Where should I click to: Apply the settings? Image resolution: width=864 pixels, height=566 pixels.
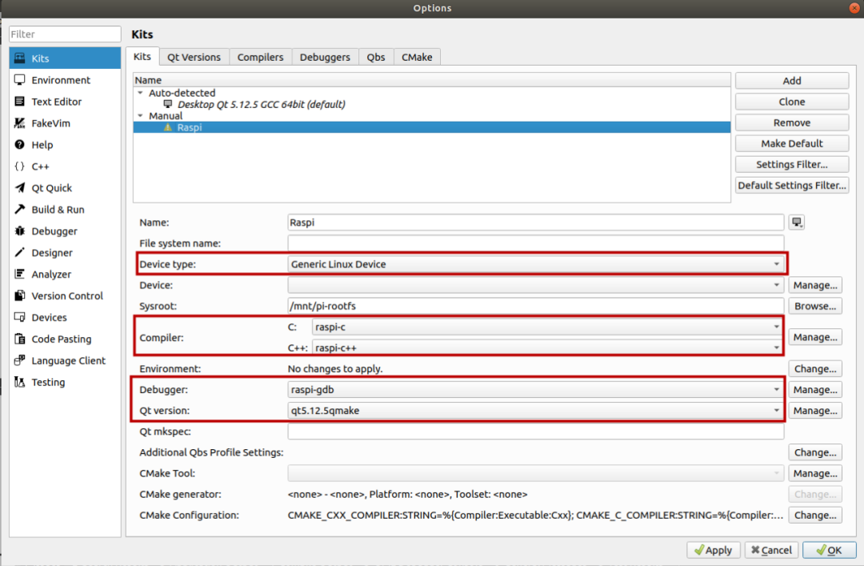coord(714,550)
